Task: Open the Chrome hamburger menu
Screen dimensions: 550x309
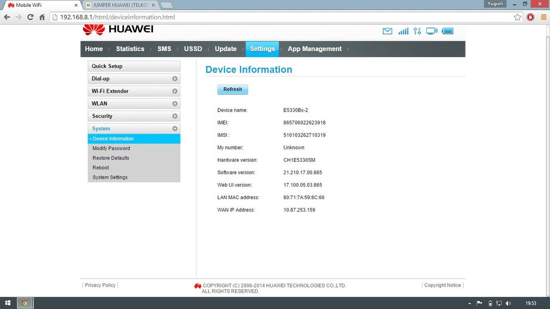Action: [543, 17]
